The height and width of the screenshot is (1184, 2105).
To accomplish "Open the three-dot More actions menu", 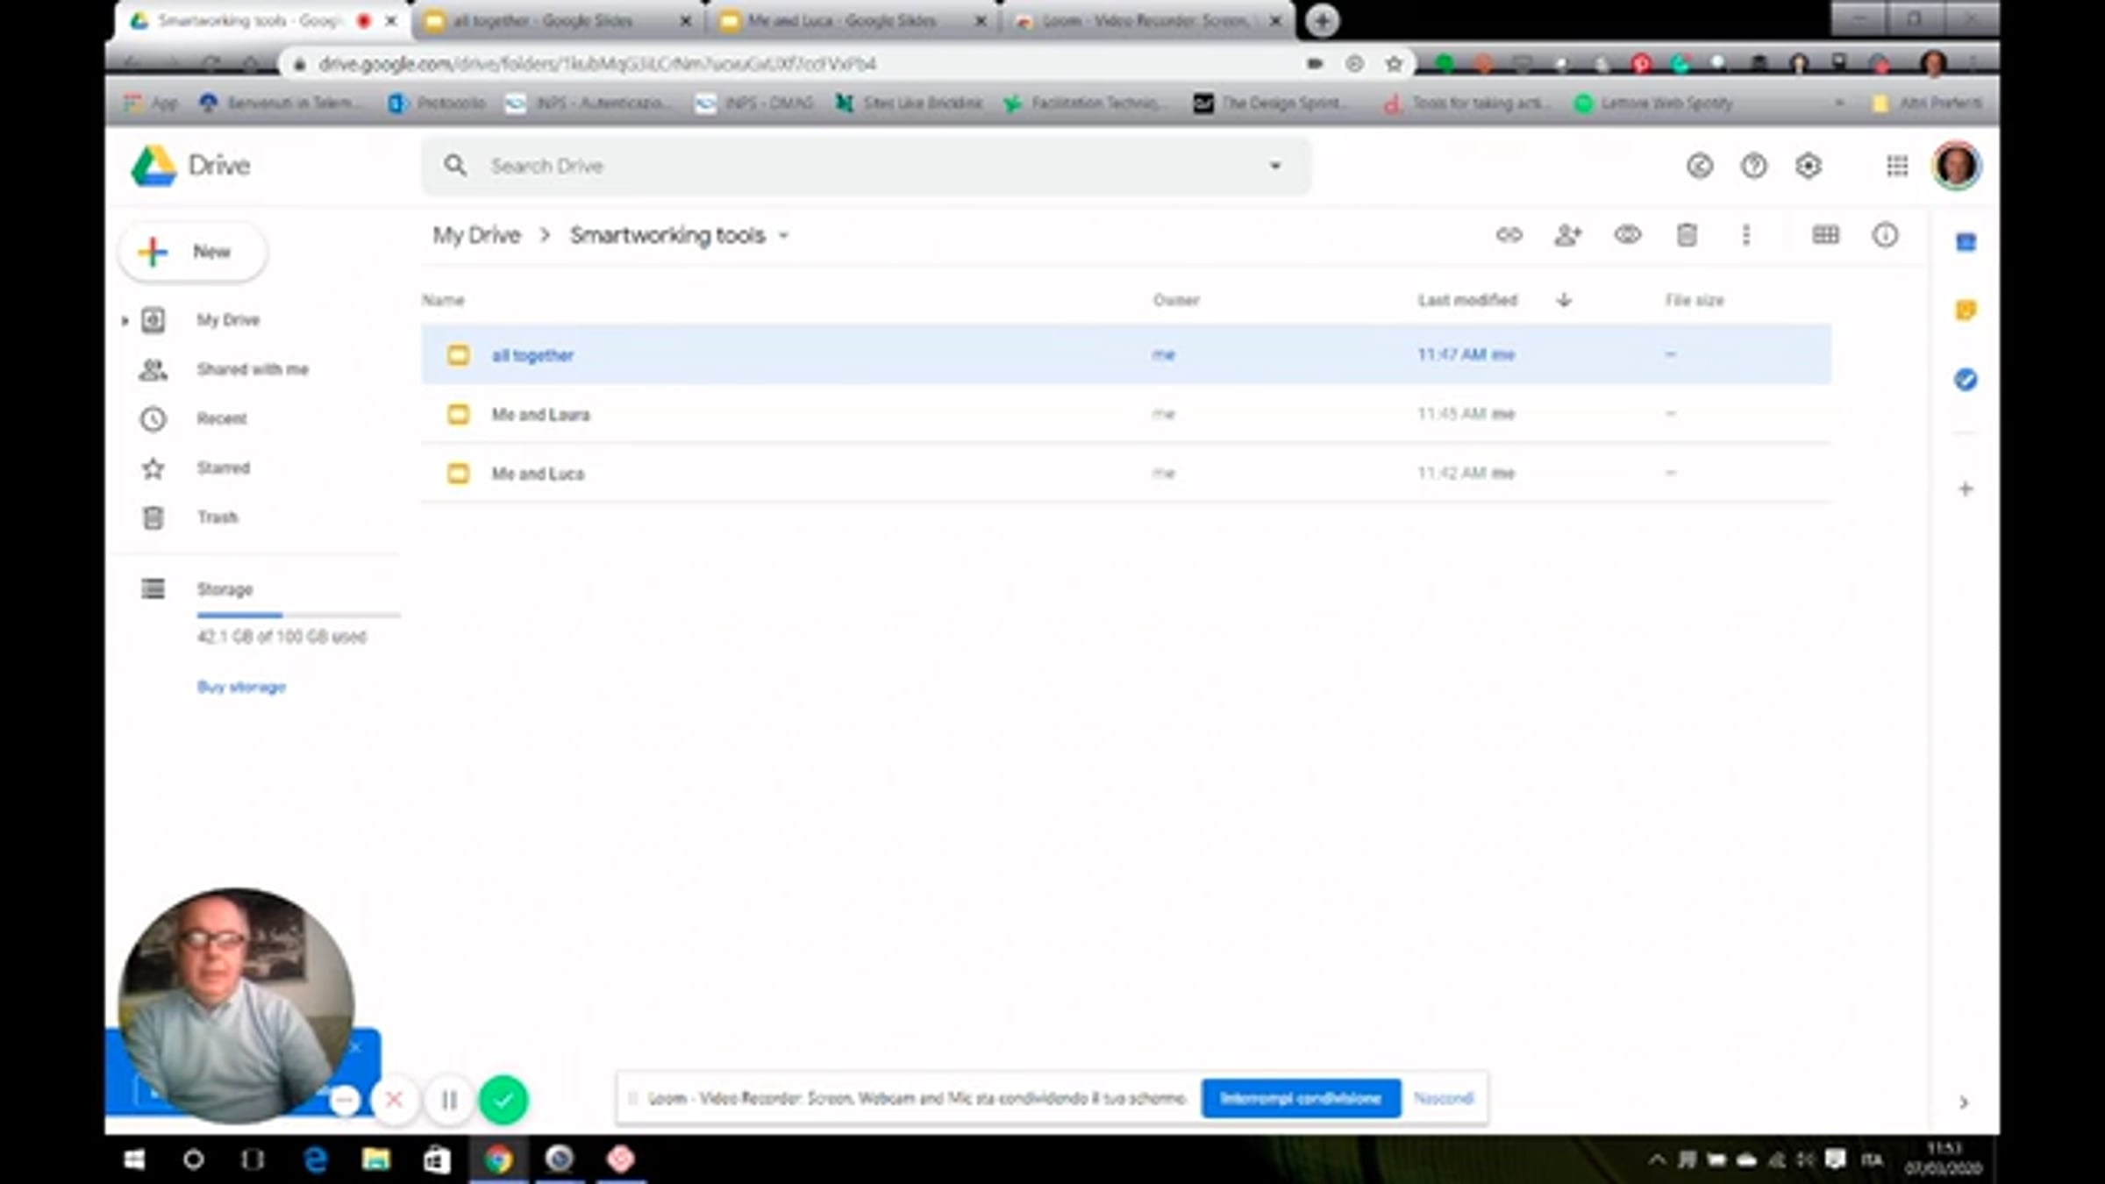I will click(x=1745, y=235).
